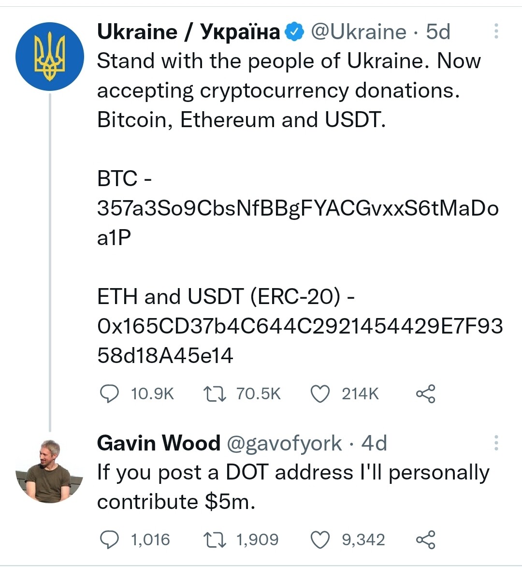Select the BTC donation address text
This screenshot has width=522, height=567.
click(298, 223)
